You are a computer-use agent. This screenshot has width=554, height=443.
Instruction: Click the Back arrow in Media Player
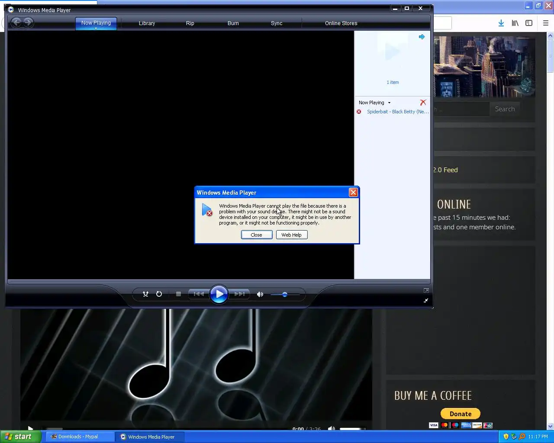click(x=16, y=22)
